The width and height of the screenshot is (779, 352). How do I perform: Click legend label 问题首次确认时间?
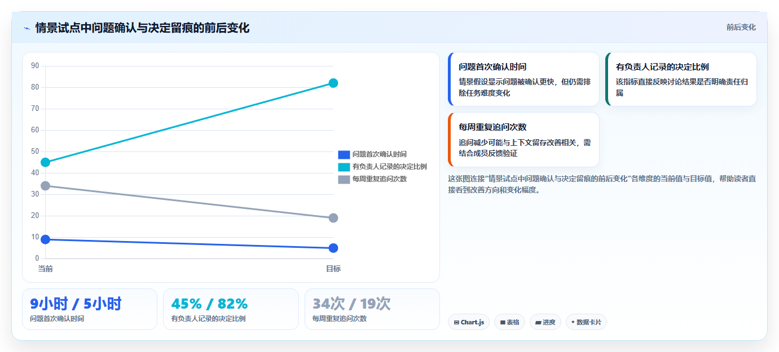[380, 154]
